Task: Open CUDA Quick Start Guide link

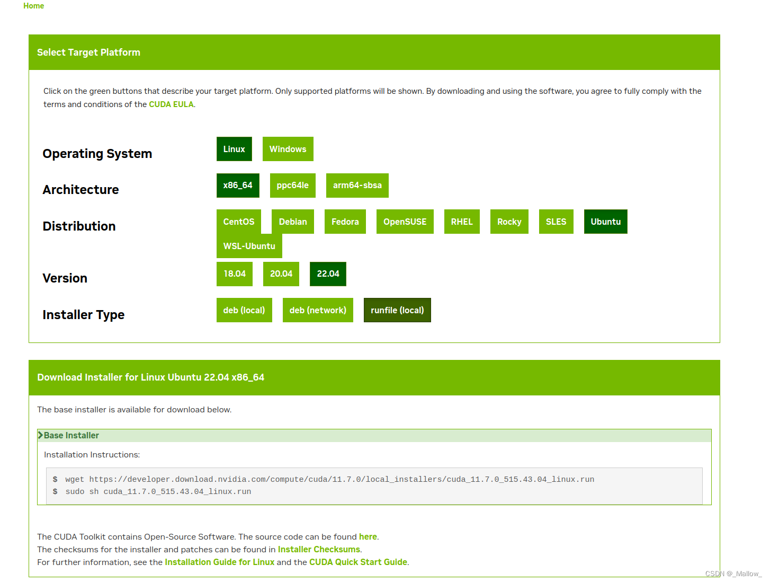Action: tap(358, 562)
